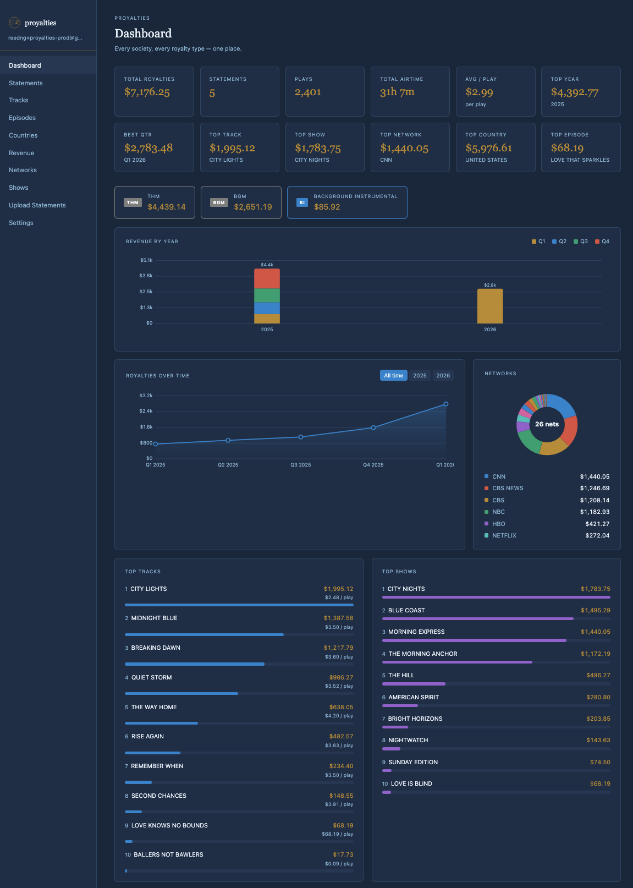Click CITY NIGHTS in Top Shows
The image size is (633, 888).
[x=496, y=591]
